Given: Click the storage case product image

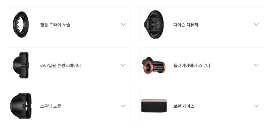Looking at the screenshot, I should pyautogui.click(x=154, y=106).
